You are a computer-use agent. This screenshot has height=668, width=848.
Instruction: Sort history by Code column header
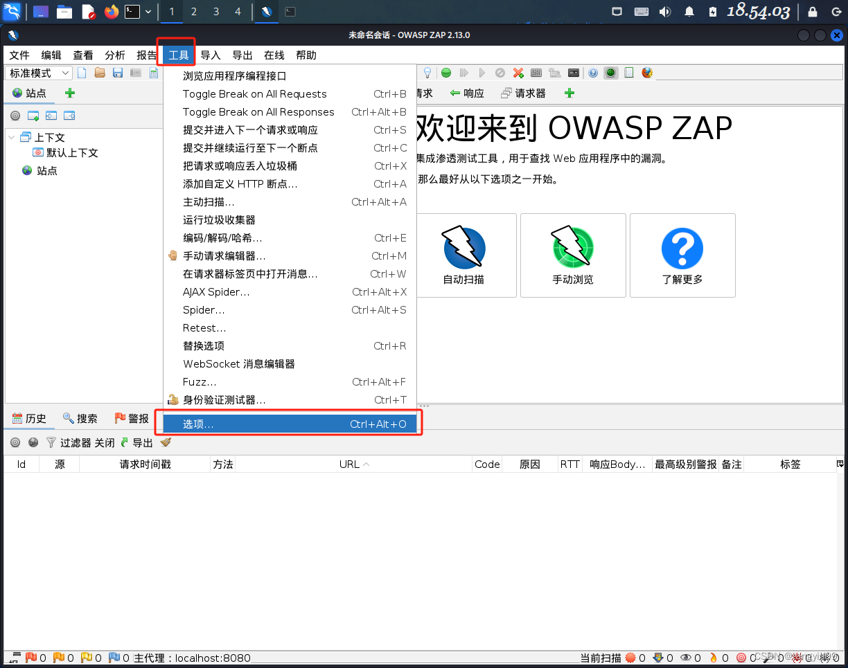pyautogui.click(x=487, y=464)
